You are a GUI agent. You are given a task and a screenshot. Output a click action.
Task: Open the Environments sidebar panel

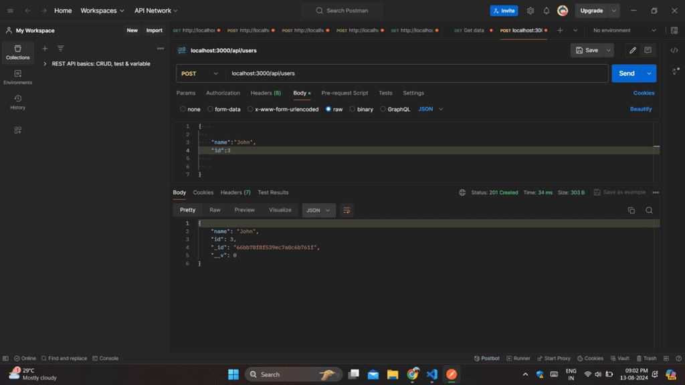[18, 78]
